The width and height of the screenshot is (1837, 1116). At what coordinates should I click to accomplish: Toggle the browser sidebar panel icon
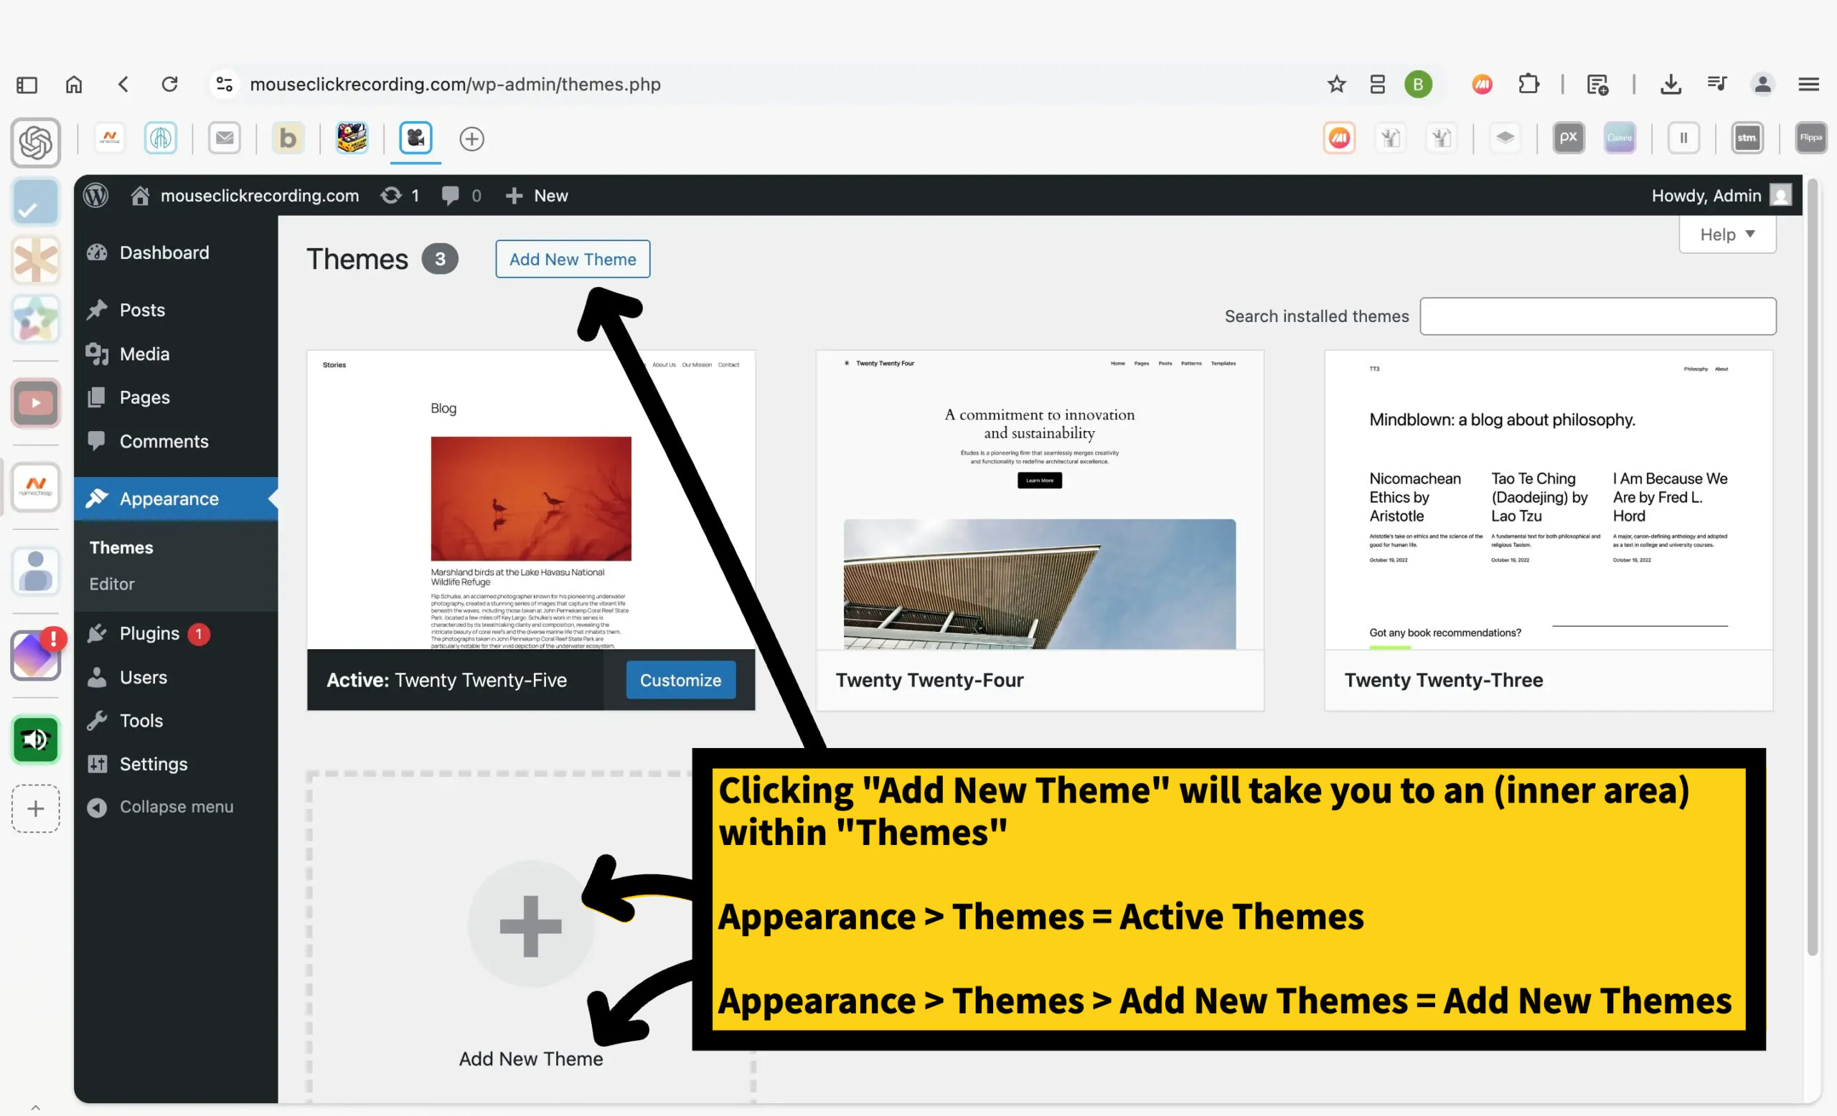coord(27,84)
